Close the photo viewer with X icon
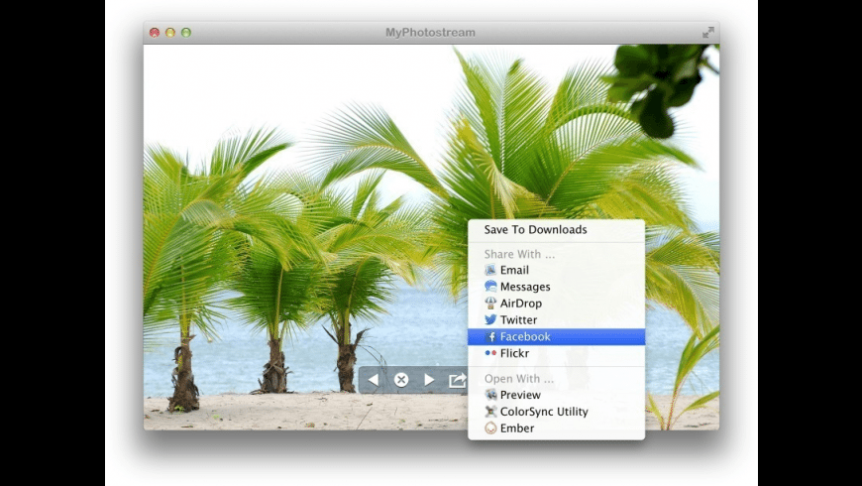862x486 pixels. [x=401, y=380]
